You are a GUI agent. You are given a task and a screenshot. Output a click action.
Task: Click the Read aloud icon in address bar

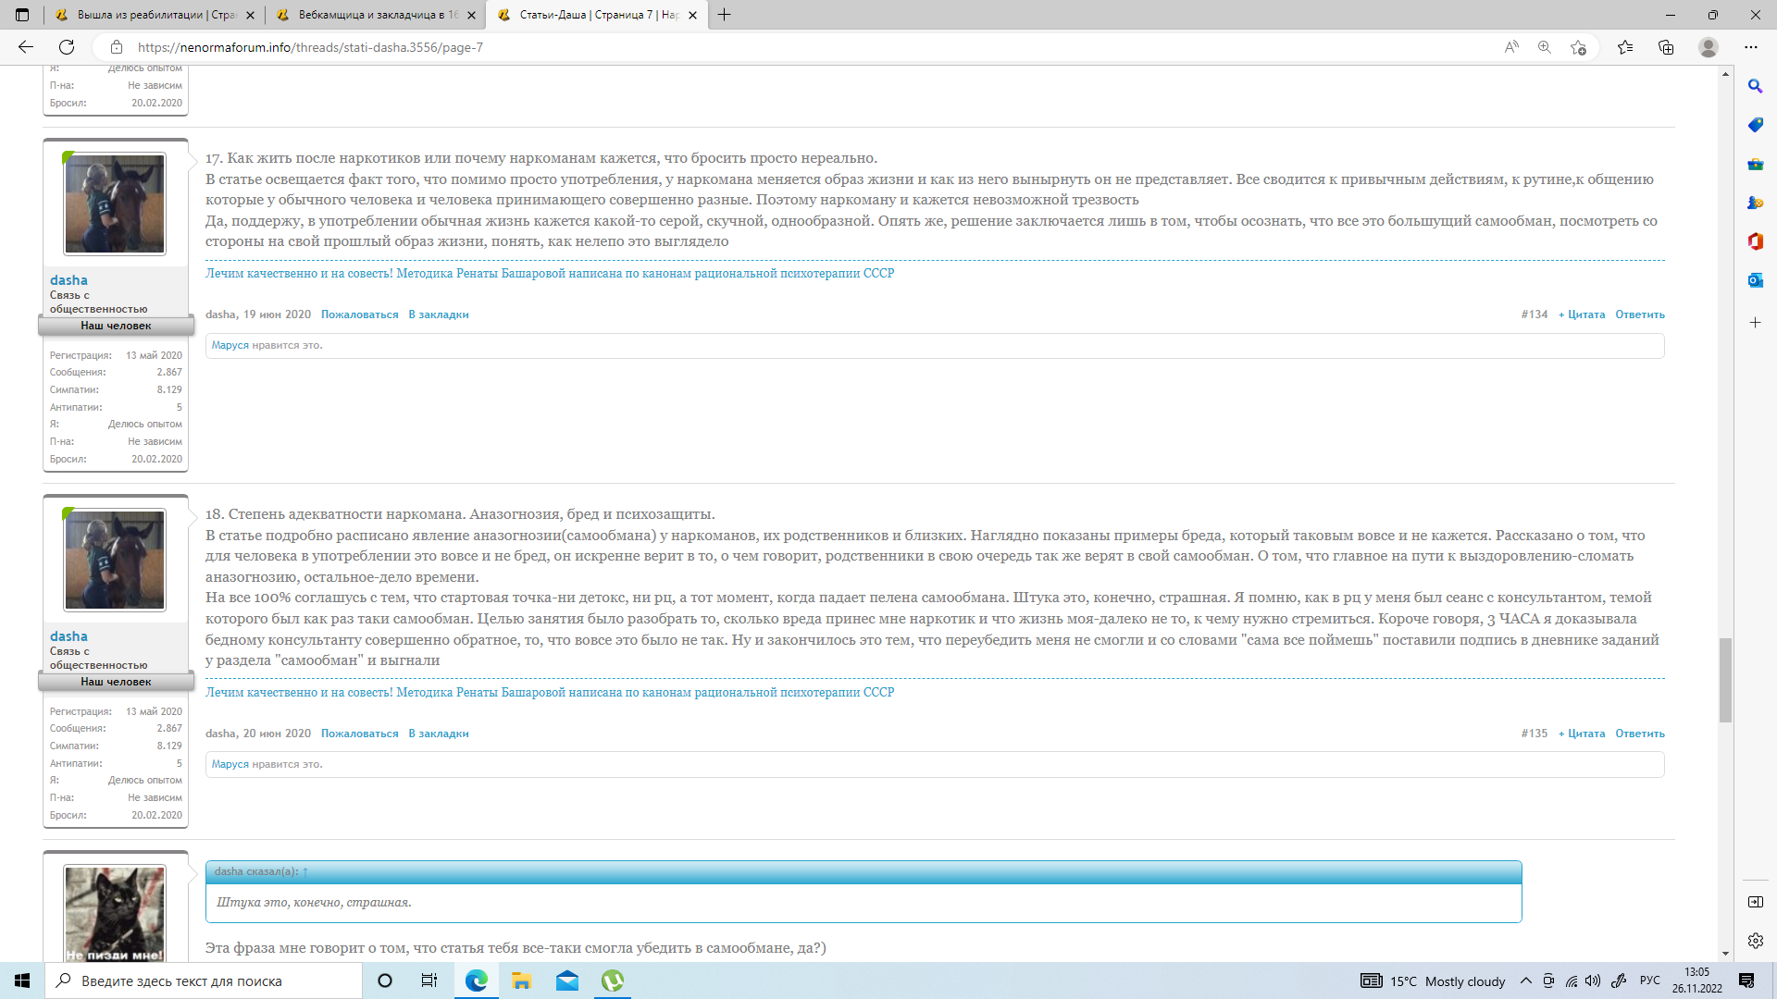[1511, 47]
